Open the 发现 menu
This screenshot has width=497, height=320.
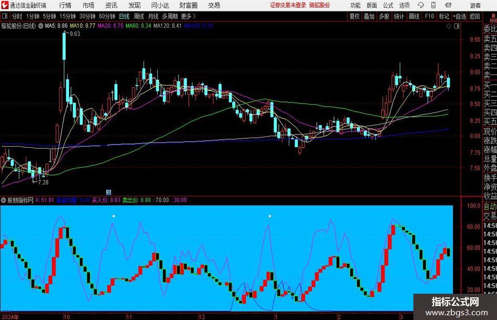pyautogui.click(x=135, y=5)
